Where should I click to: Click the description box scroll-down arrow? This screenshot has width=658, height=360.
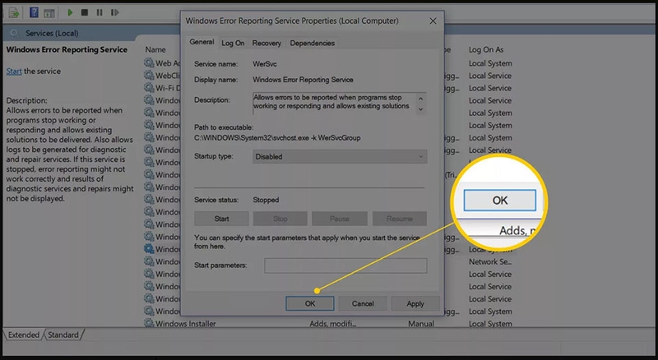pos(420,109)
